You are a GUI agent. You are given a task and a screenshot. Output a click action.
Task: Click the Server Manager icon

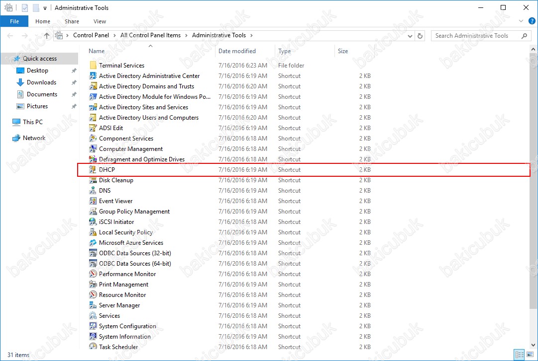(x=93, y=305)
